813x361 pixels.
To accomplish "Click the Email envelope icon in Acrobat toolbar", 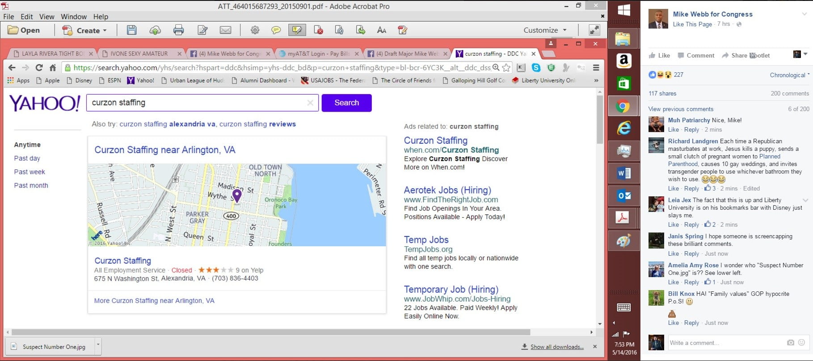I will [x=226, y=30].
